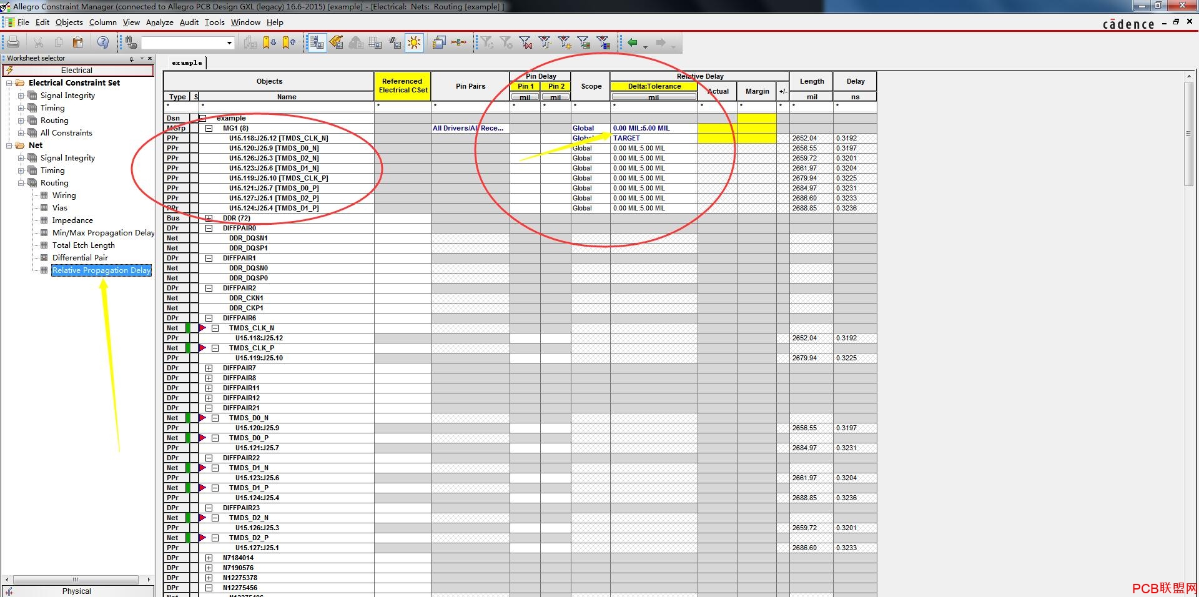1199x597 pixels.
Task: Pin the Worksheet selector panel
Action: [132, 59]
